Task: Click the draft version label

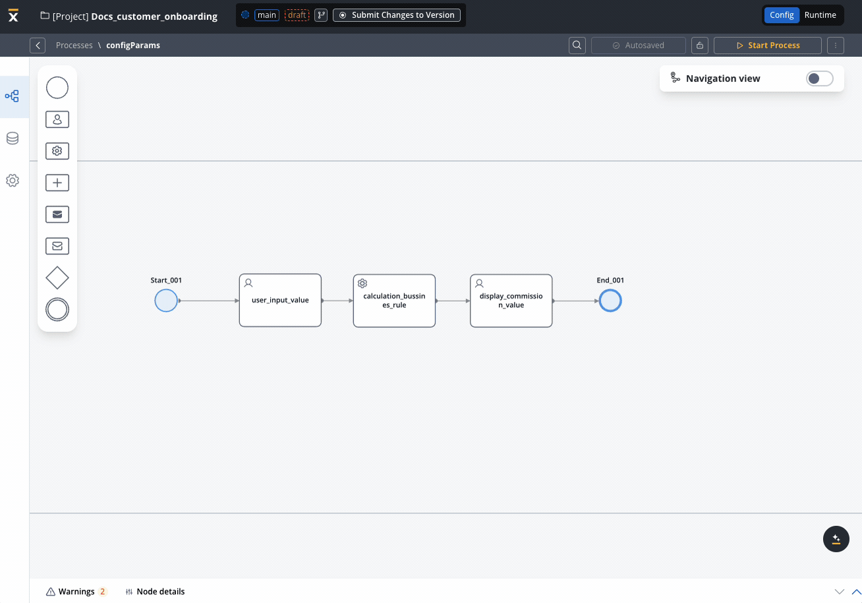Action: [x=297, y=15]
